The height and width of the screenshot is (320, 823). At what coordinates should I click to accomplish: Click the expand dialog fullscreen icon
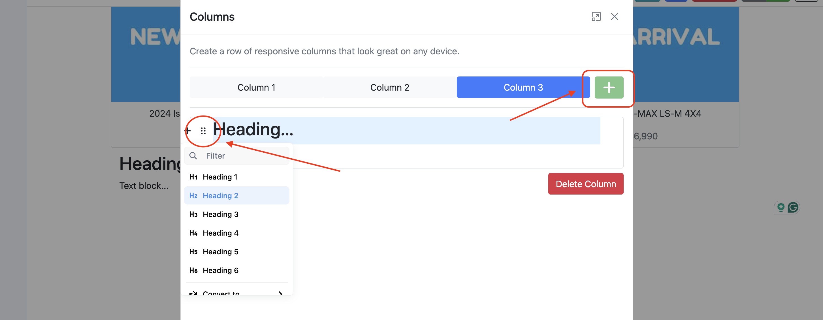tap(596, 17)
